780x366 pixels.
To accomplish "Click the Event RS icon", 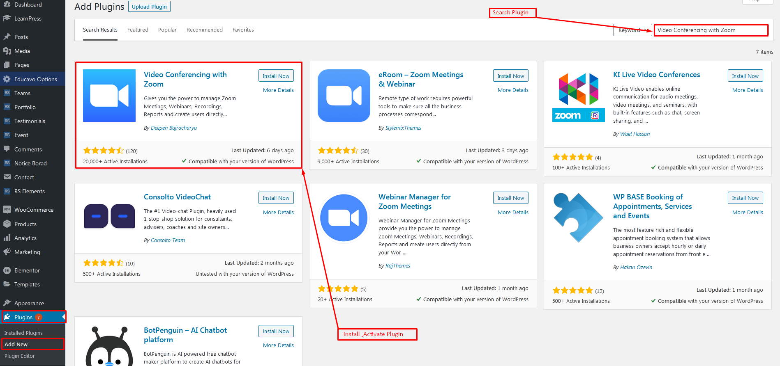I will pos(7,135).
